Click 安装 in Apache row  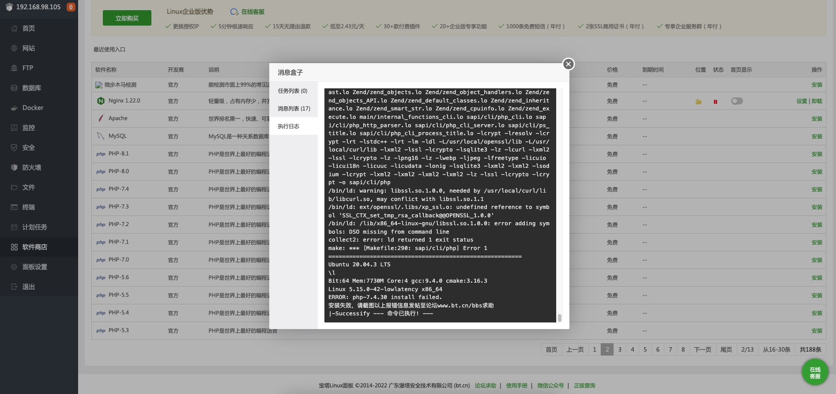pos(817,119)
